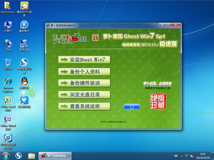
Task: Open the HTTP://WWW.LUOBO.CC link
Action: (x=113, y=122)
